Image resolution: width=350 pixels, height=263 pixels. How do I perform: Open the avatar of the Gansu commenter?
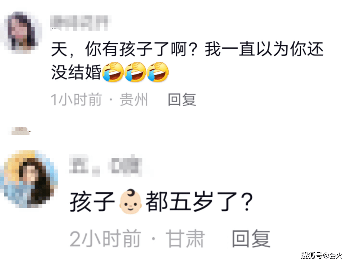pyautogui.click(x=29, y=179)
